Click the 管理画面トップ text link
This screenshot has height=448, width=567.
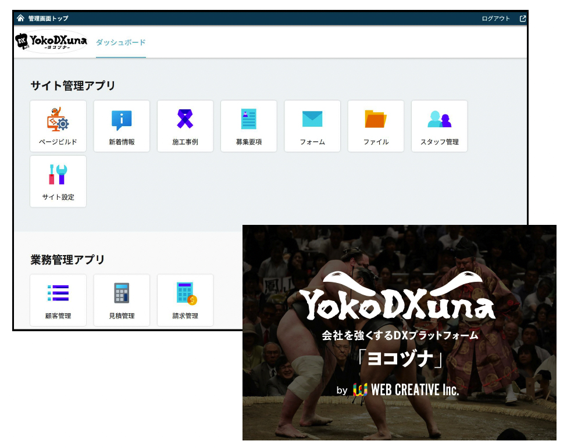48,19
